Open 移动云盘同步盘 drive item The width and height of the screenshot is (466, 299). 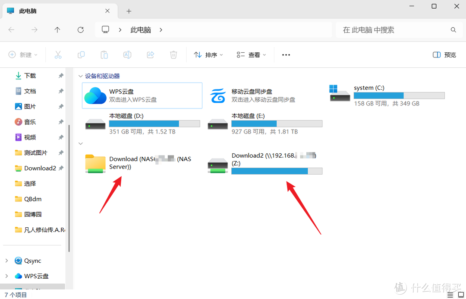(264, 95)
